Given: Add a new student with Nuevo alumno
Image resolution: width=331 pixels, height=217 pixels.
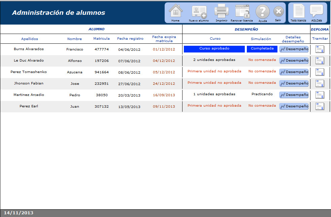Looking at the screenshot, I should tap(199, 13).
